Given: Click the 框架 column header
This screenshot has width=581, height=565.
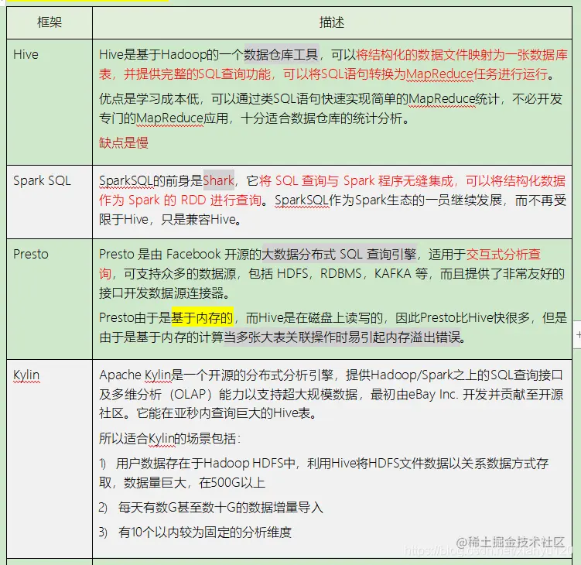Looking at the screenshot, I should 50,22.
